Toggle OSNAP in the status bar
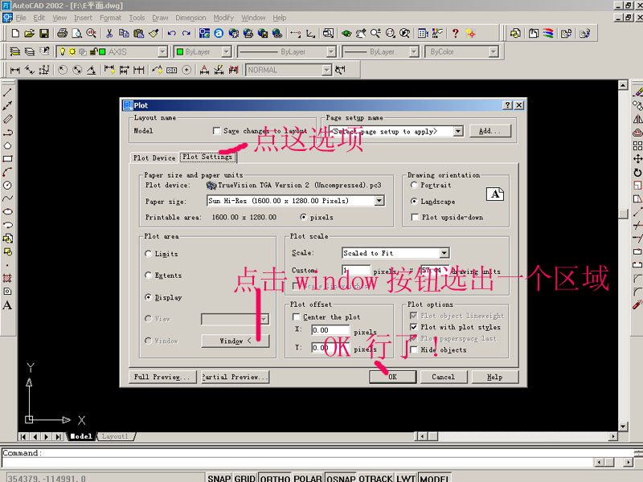This screenshot has width=643, height=482. pos(341,478)
